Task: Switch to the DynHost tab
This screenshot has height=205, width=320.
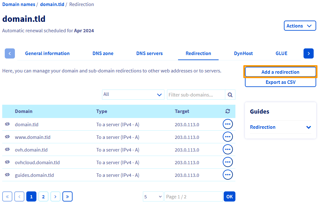Action: click(243, 53)
